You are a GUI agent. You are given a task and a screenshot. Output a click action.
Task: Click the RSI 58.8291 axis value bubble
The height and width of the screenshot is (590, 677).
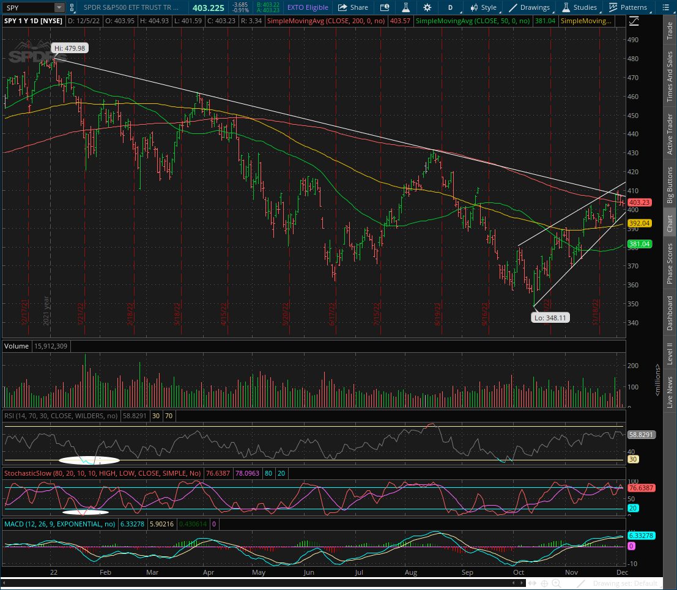(x=641, y=435)
